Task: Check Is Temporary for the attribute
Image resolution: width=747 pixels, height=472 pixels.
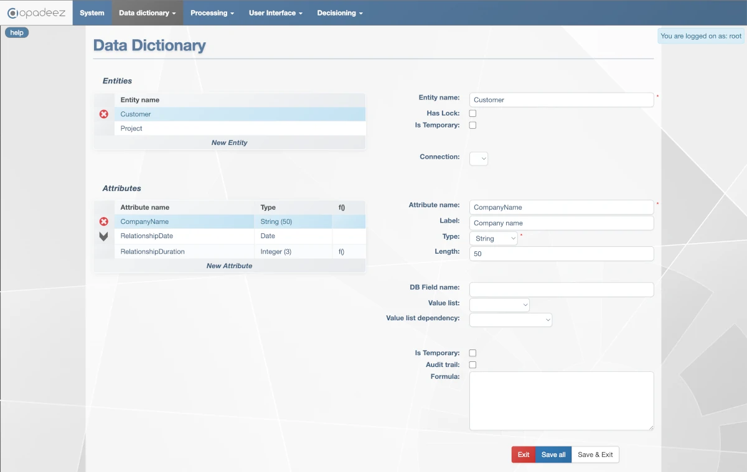Action: 472,353
